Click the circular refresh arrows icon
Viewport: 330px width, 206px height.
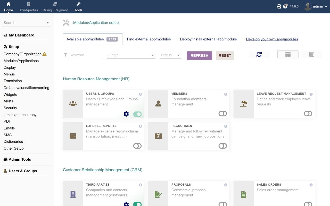(259, 54)
